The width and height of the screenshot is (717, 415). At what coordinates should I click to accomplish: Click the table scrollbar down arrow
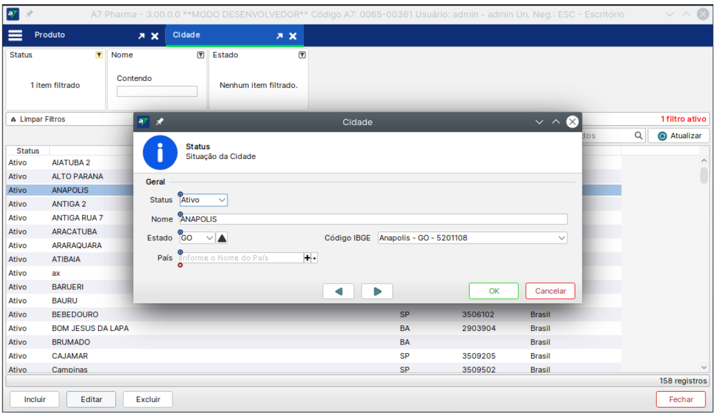point(704,368)
